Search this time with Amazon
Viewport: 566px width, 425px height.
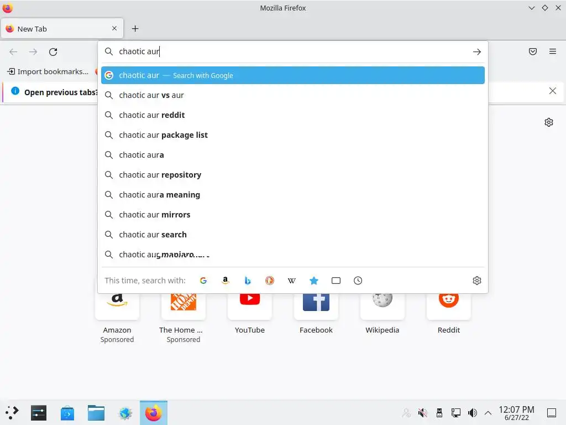tap(226, 281)
